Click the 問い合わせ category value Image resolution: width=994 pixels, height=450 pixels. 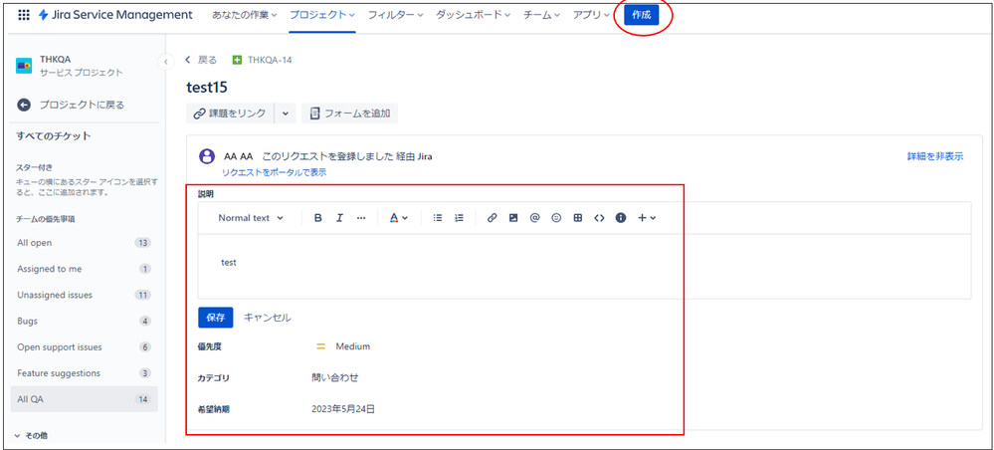tap(334, 377)
